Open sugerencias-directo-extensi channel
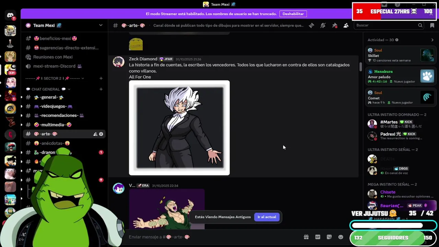 pos(64,48)
